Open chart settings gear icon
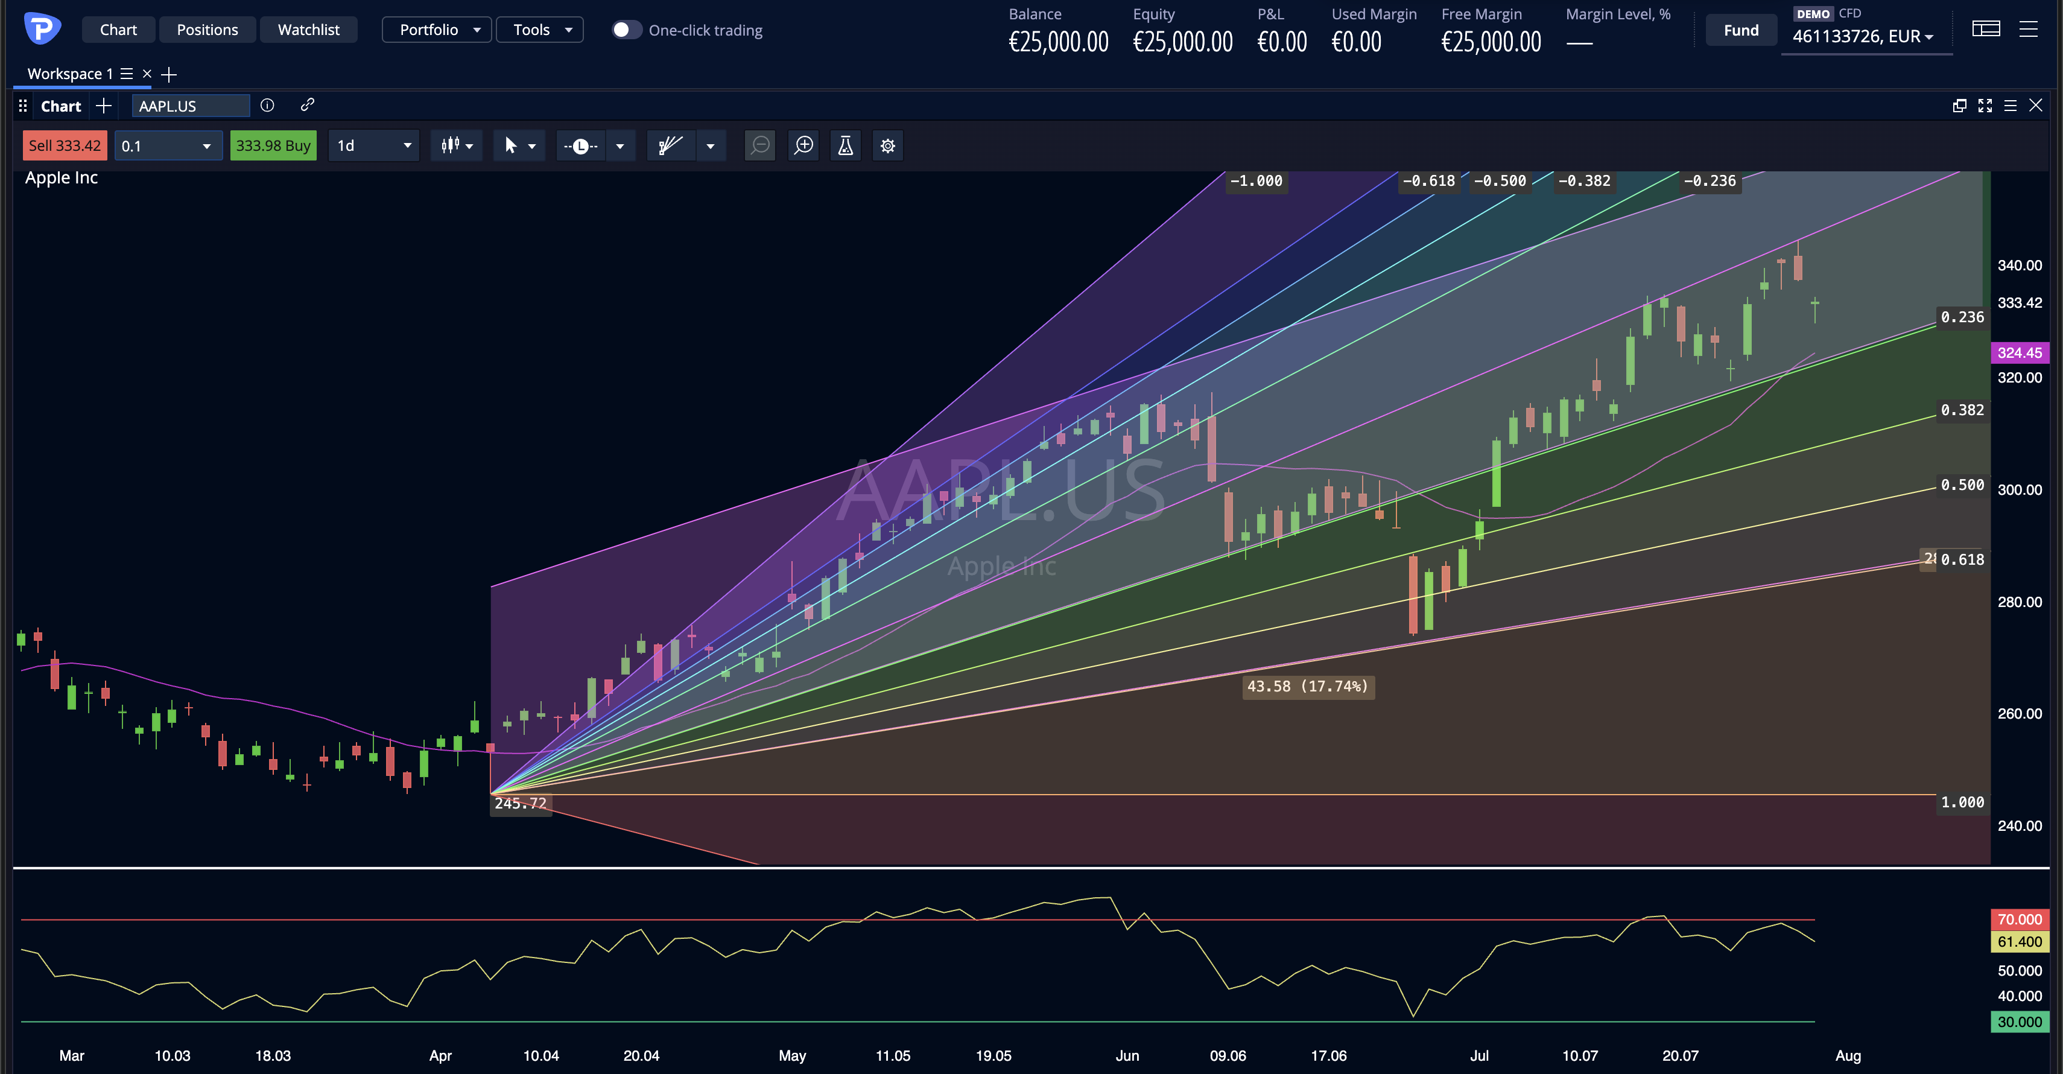The height and width of the screenshot is (1074, 2063). pyautogui.click(x=888, y=146)
